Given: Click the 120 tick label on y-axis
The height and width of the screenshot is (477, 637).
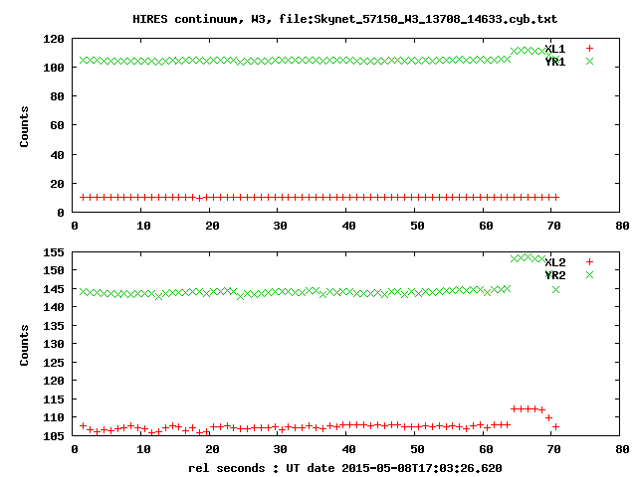Looking at the screenshot, I should coord(54,40).
